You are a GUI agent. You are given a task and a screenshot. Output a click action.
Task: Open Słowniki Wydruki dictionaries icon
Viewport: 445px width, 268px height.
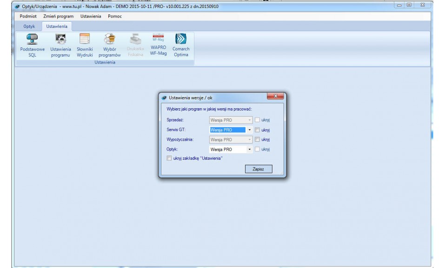[85, 39]
